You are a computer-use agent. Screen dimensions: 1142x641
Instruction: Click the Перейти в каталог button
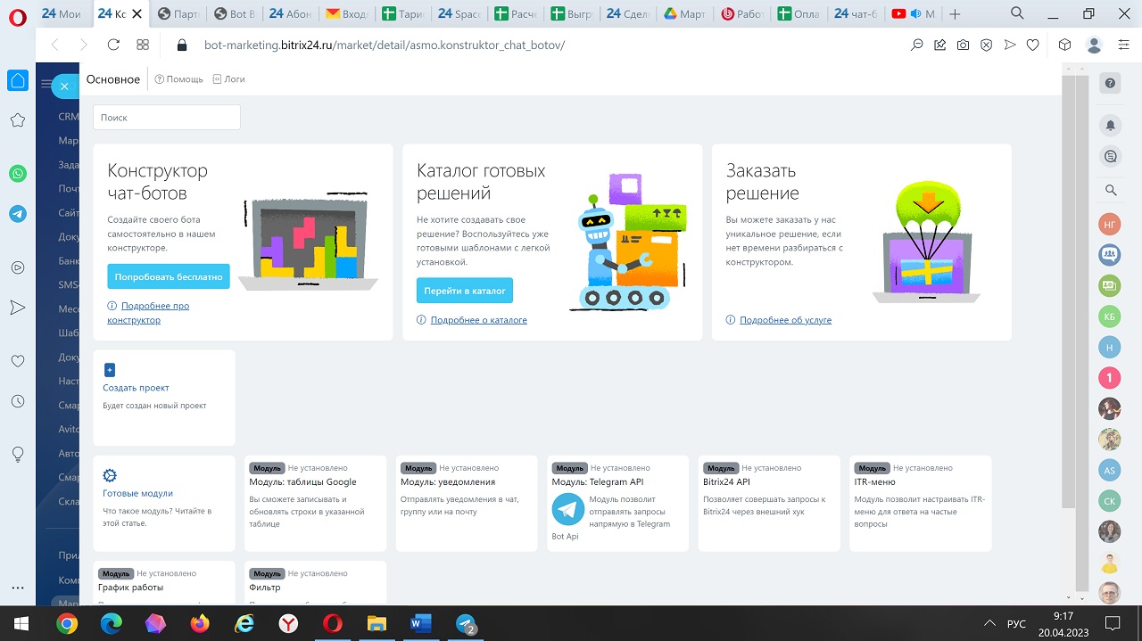(x=464, y=291)
